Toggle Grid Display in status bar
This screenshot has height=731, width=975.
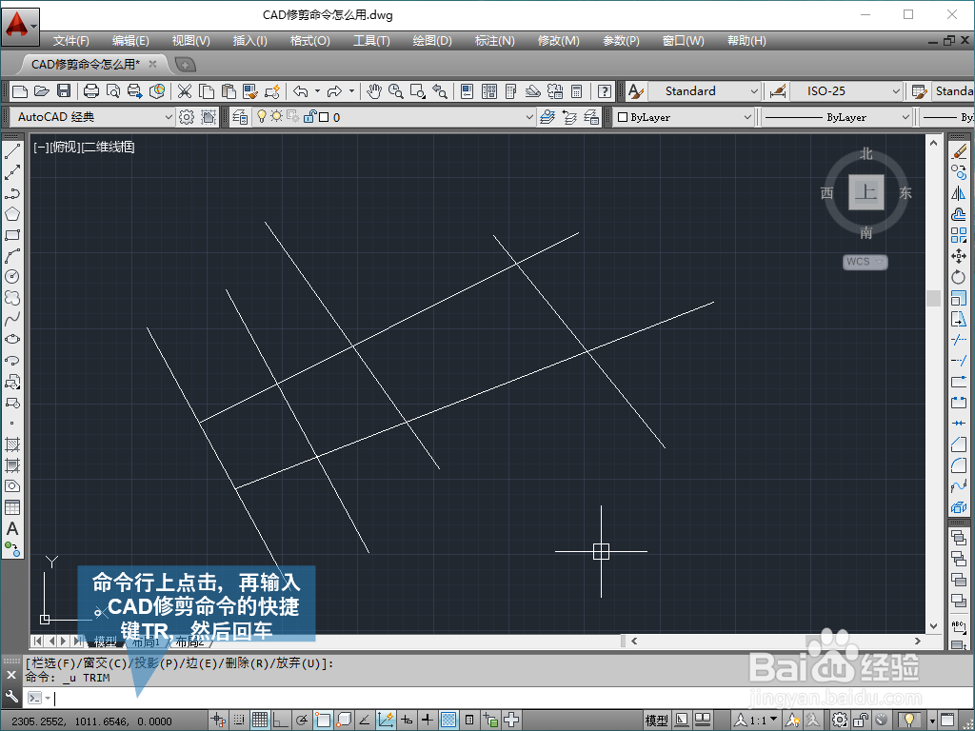pyautogui.click(x=259, y=720)
